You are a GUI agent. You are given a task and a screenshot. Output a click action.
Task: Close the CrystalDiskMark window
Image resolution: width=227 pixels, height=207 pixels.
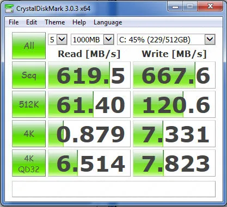click(x=210, y=7)
